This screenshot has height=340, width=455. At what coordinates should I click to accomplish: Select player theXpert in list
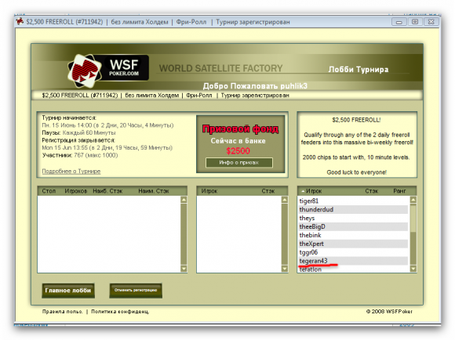[x=354, y=244]
